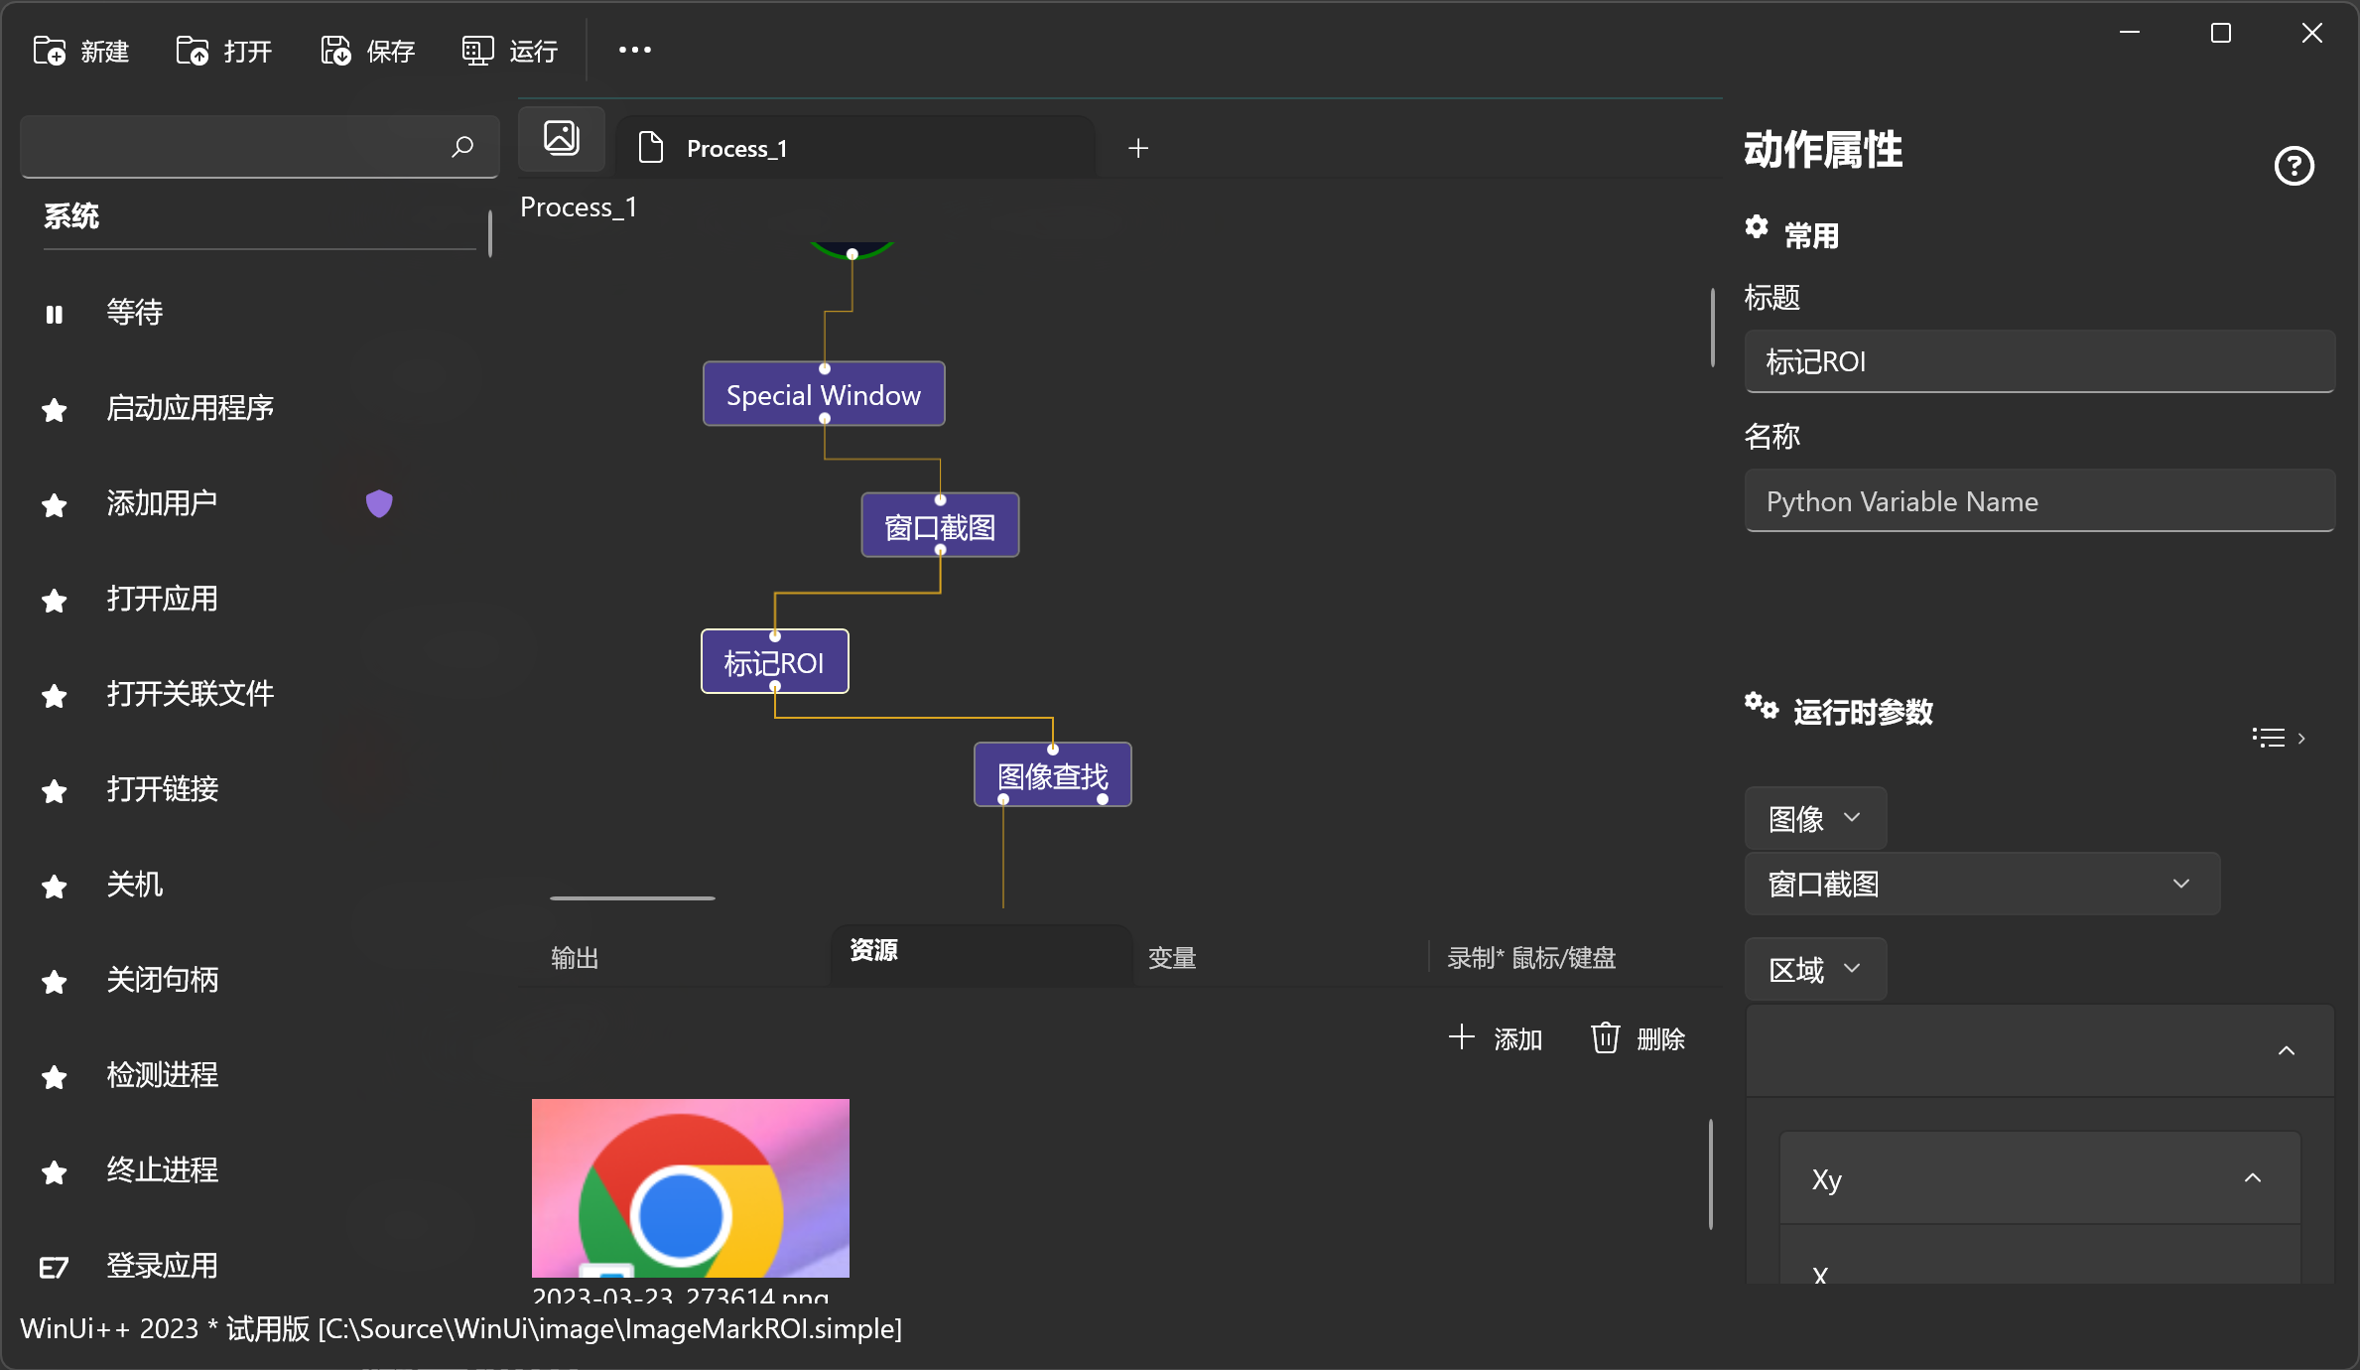Select the image gallery tab icon
Viewport: 2360px width, 1370px height.
(561, 138)
